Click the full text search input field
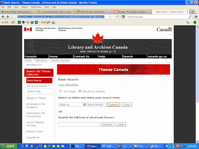 [78, 124]
